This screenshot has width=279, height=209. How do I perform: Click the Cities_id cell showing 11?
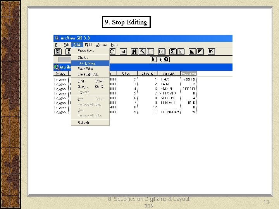coord(148,112)
